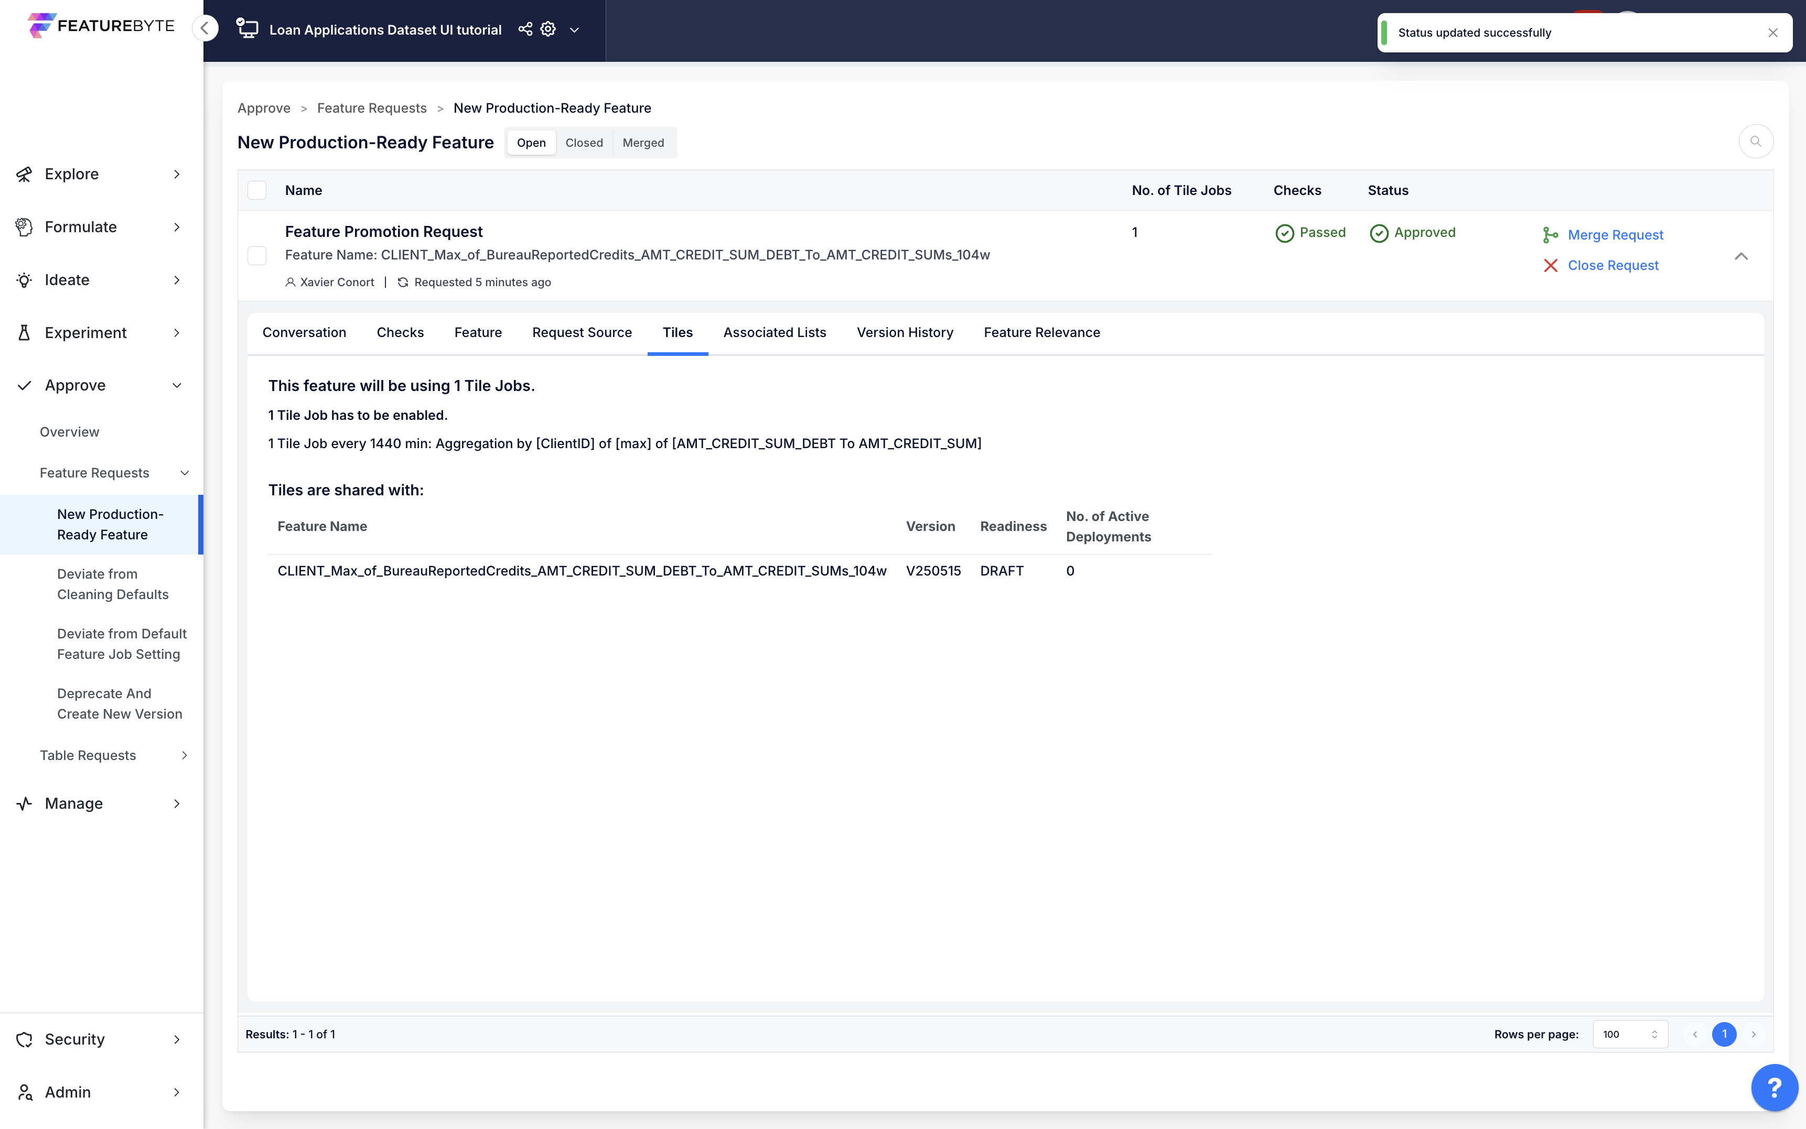This screenshot has height=1129, width=1806.
Task: Open the settings gear in header bar
Action: click(x=548, y=29)
